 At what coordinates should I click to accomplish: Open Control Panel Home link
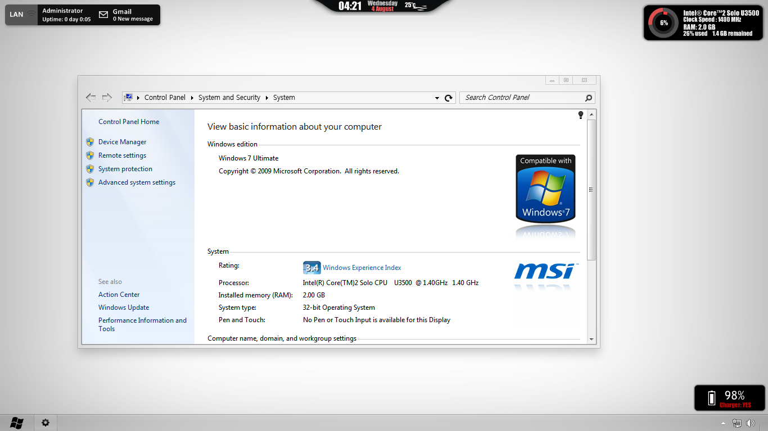click(x=129, y=122)
